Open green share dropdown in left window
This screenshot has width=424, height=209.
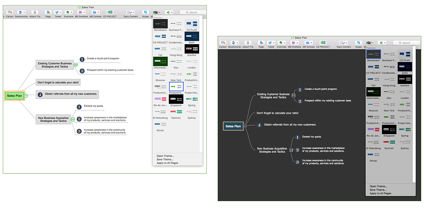pyautogui.click(x=169, y=13)
